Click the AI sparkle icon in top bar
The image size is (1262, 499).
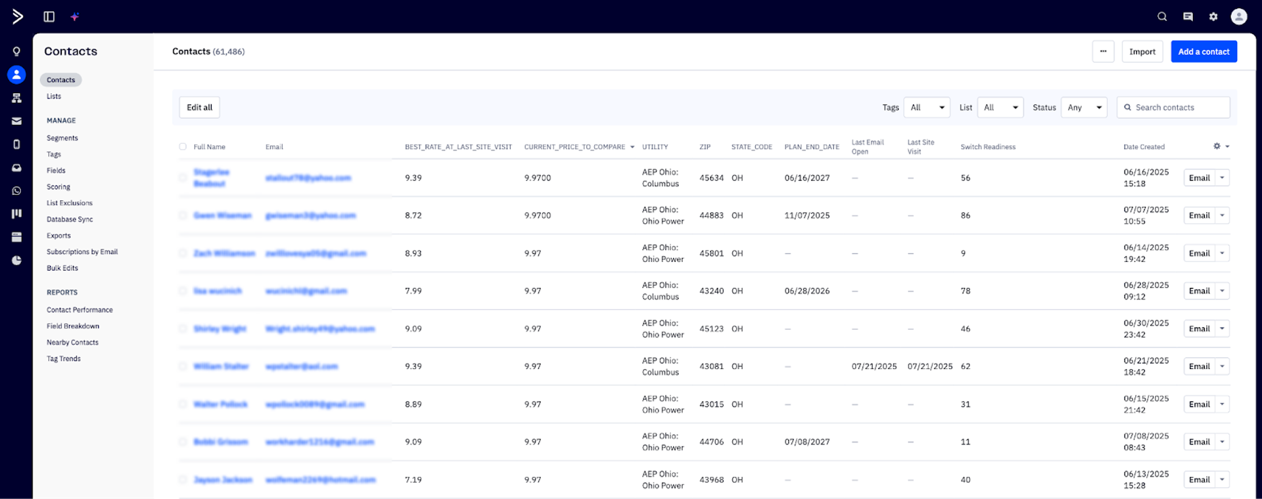75,16
